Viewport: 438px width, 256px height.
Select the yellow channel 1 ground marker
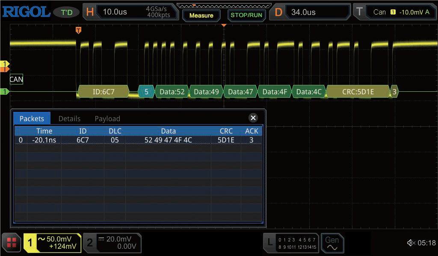click(5, 64)
